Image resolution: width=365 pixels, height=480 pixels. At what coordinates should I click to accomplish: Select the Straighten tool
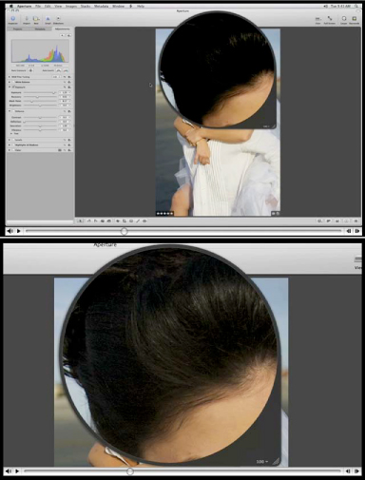click(118, 221)
